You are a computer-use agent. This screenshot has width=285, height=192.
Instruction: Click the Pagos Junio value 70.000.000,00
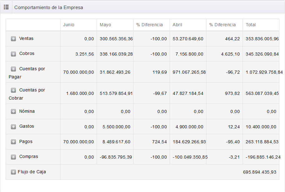coord(79,142)
